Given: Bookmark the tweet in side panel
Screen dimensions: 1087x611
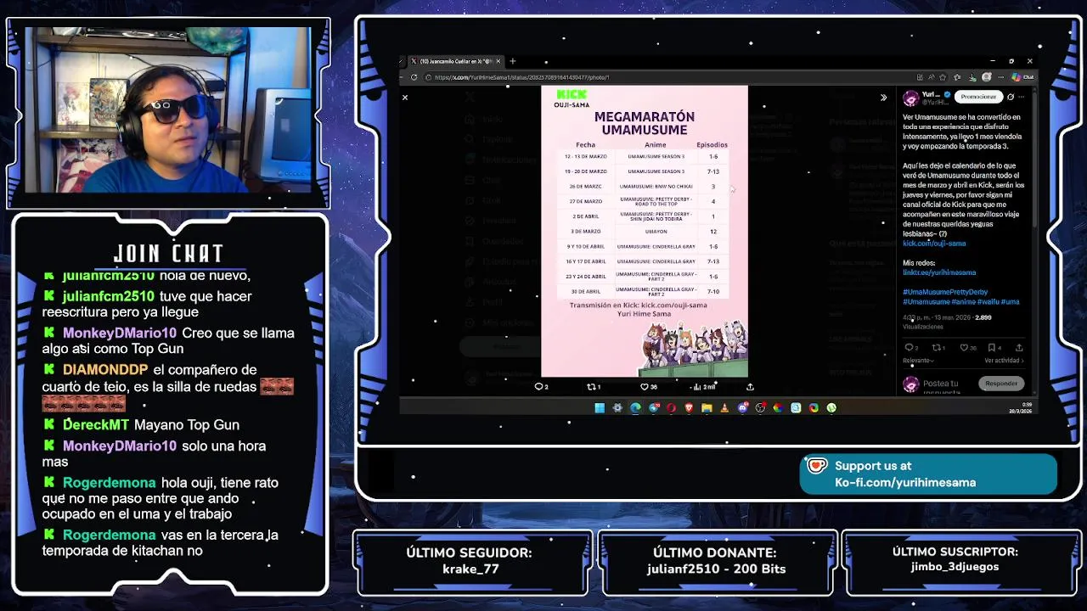Looking at the screenshot, I should coord(991,348).
